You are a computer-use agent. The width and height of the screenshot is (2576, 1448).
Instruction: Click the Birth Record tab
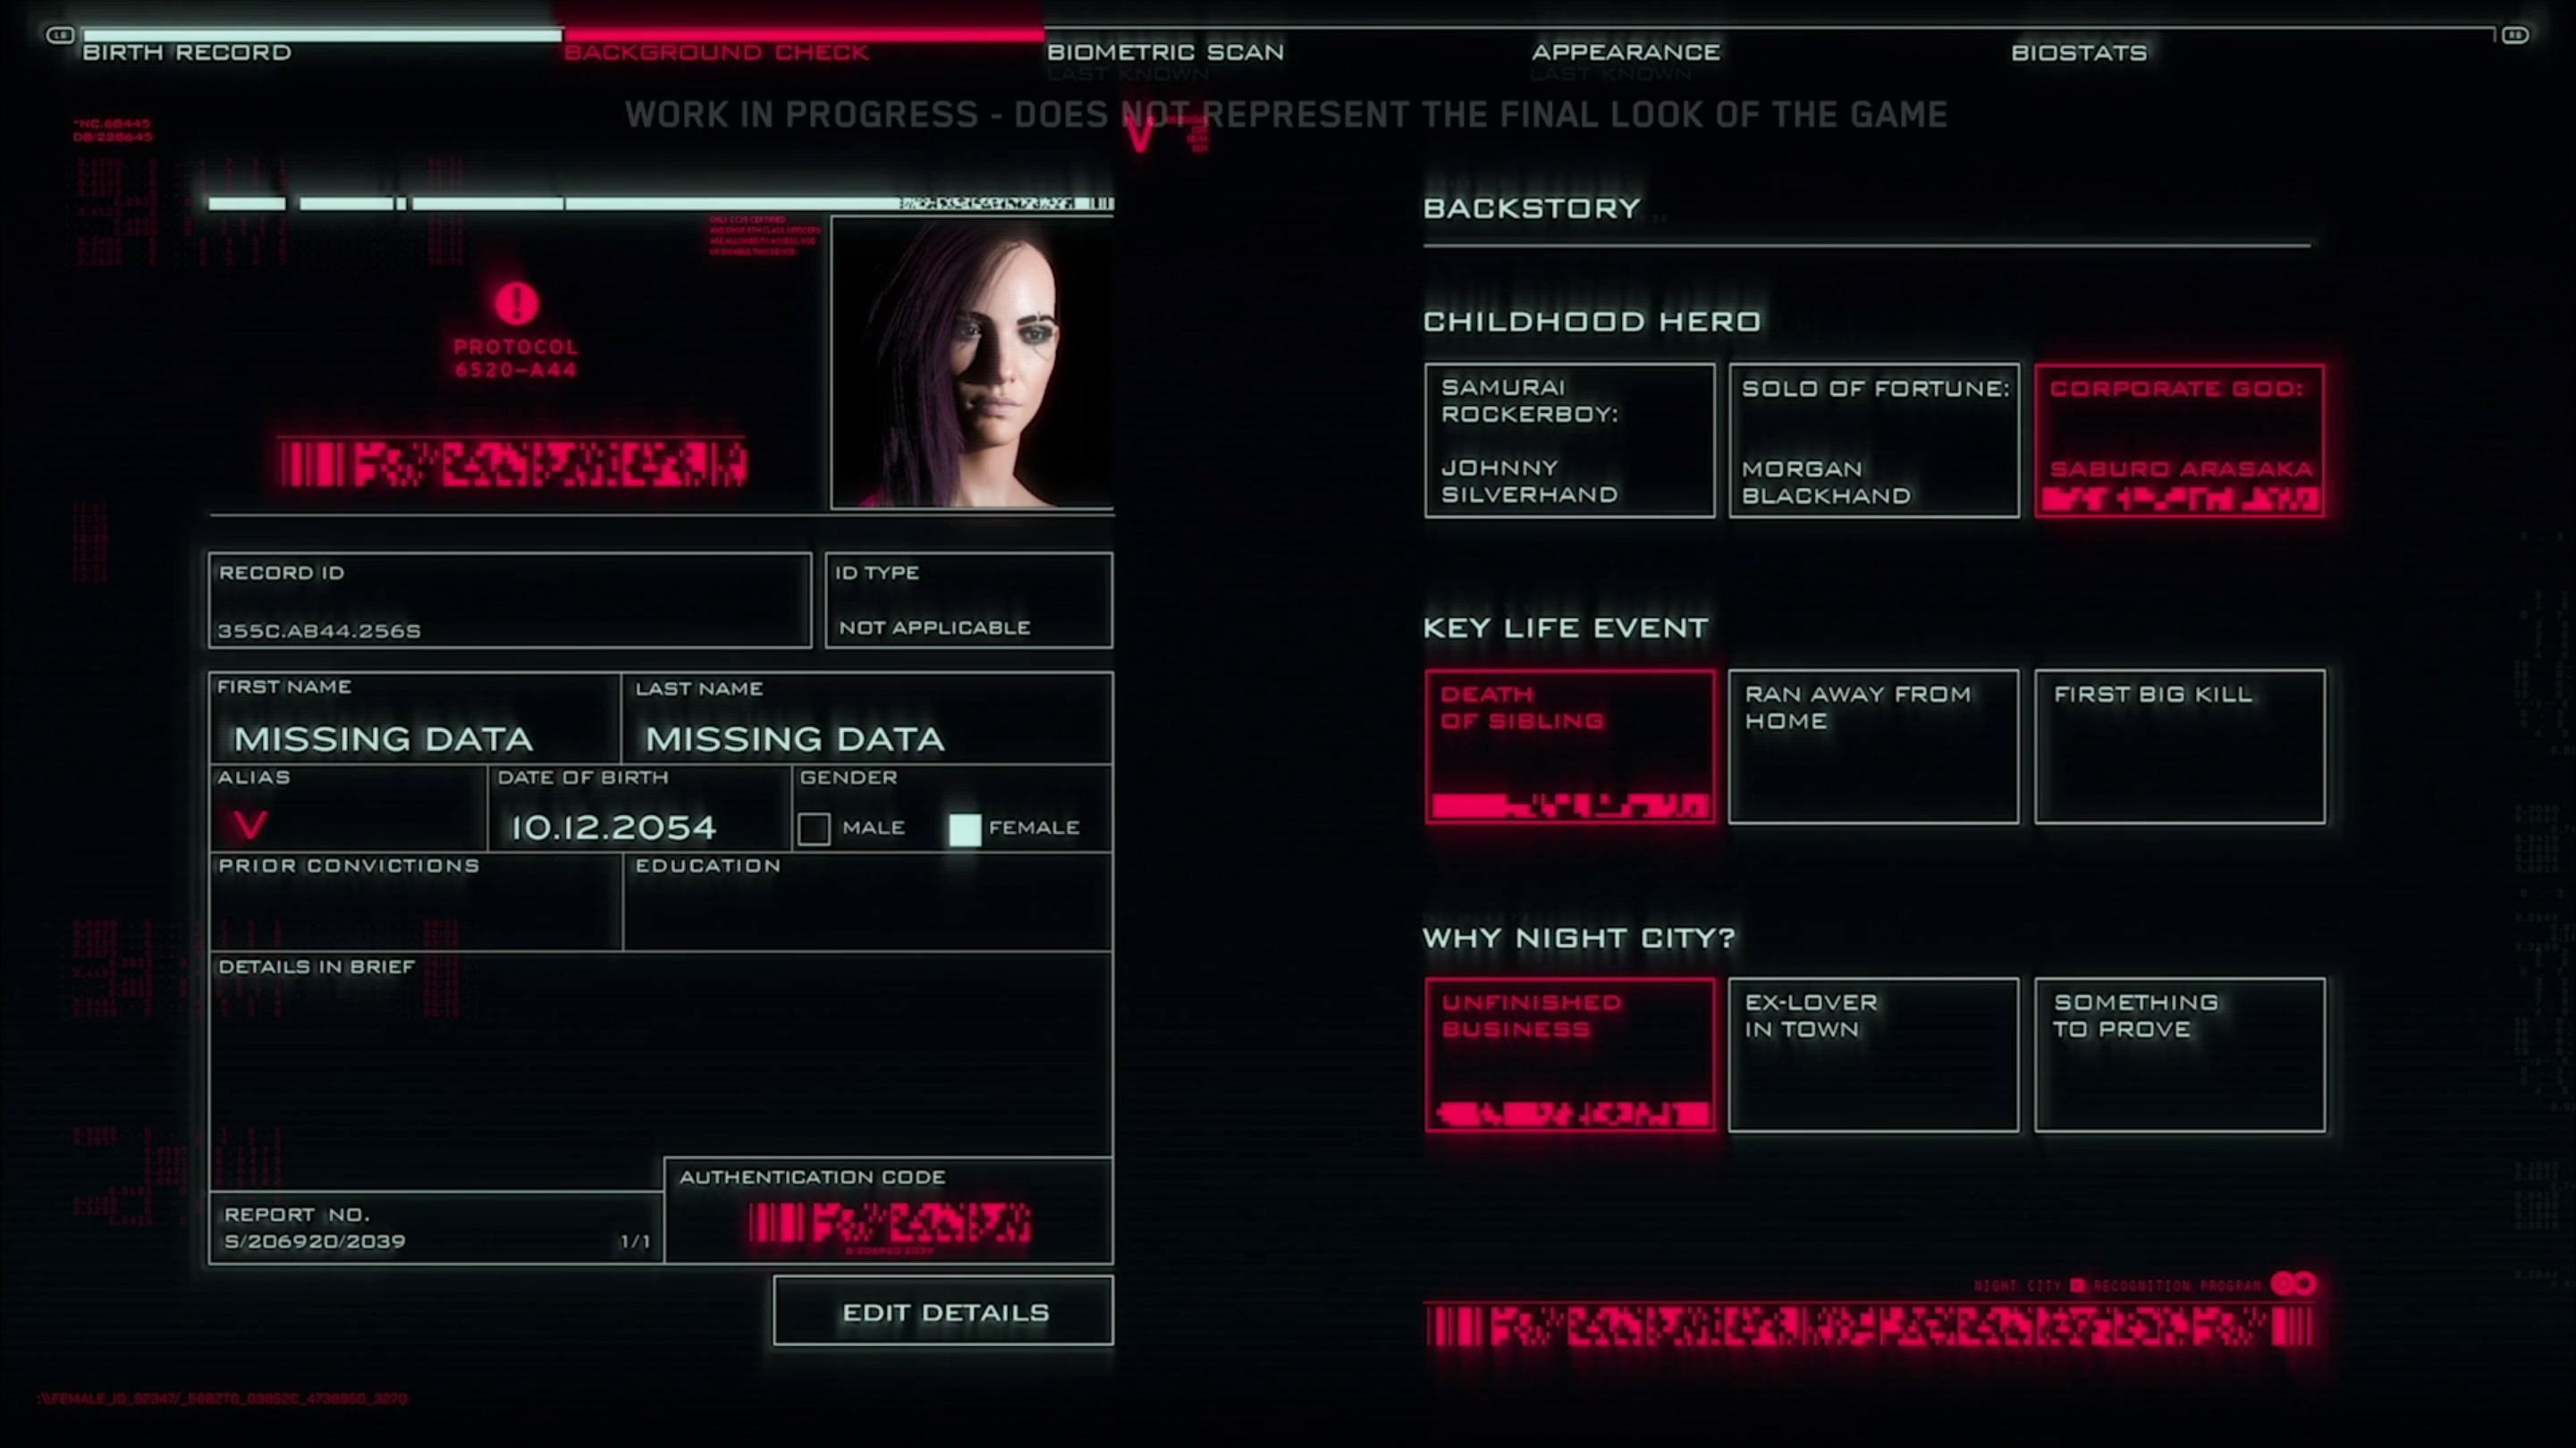tap(186, 51)
